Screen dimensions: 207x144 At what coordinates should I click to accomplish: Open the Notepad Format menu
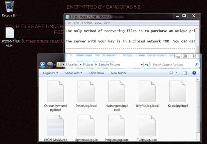[x=87, y=23]
